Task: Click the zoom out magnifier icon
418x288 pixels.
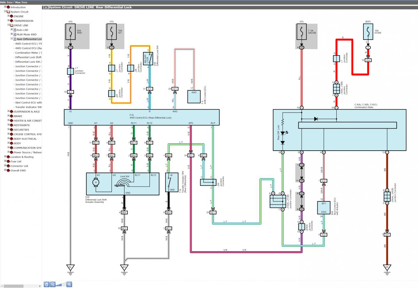Action: [x=53, y=284]
